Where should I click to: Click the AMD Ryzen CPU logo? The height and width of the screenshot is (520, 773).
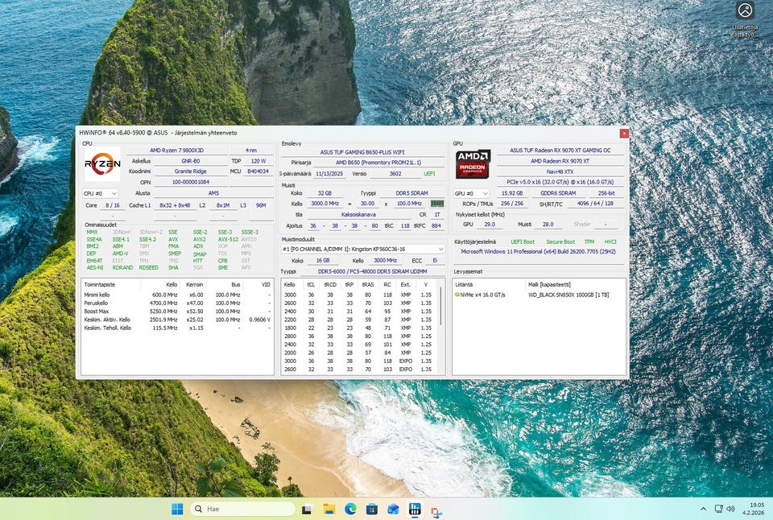(x=102, y=164)
